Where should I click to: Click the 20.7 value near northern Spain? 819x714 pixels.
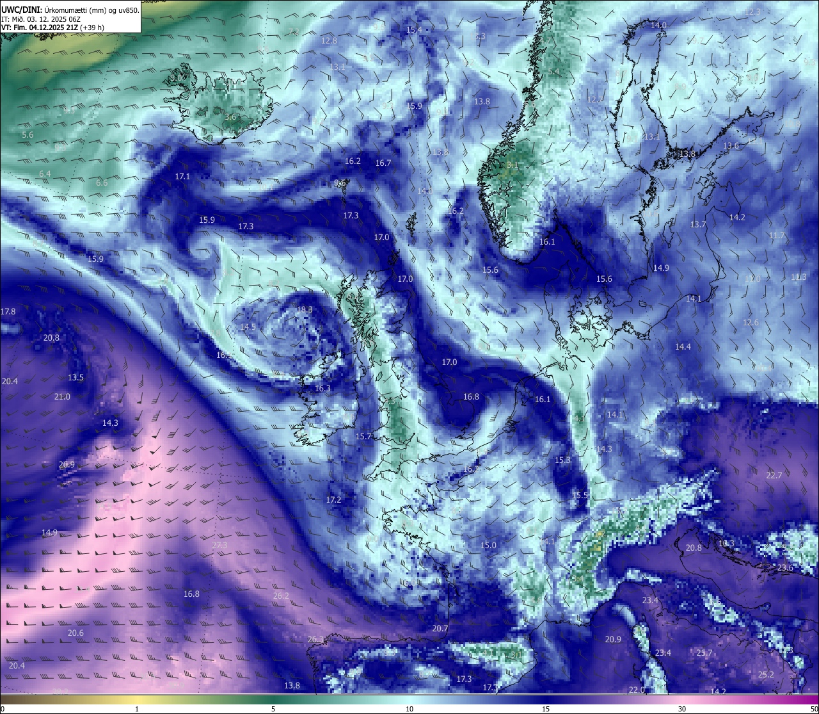[x=440, y=628]
